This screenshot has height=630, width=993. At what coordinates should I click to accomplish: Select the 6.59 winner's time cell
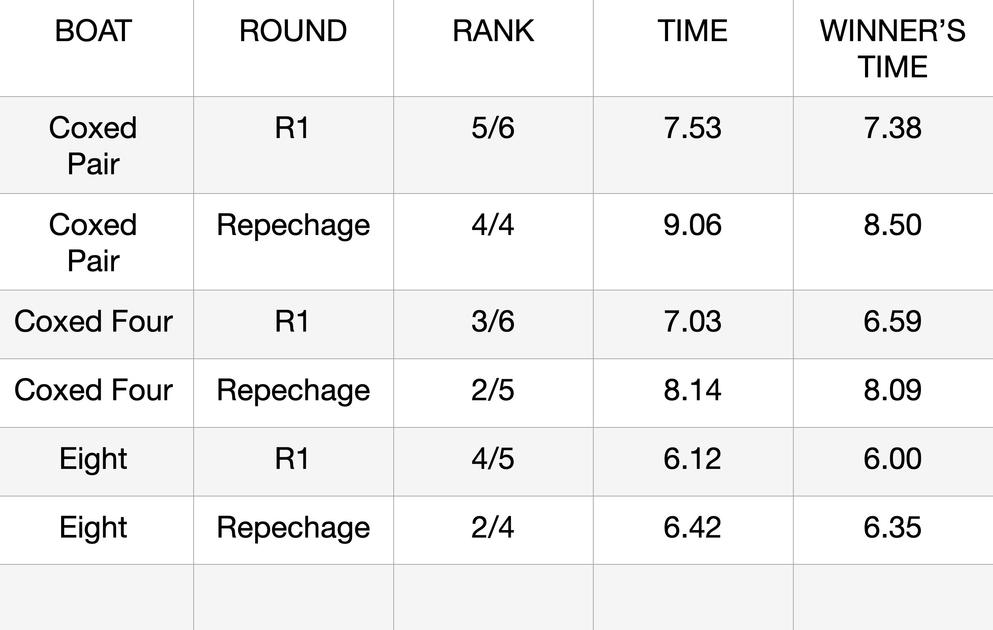pyautogui.click(x=893, y=321)
